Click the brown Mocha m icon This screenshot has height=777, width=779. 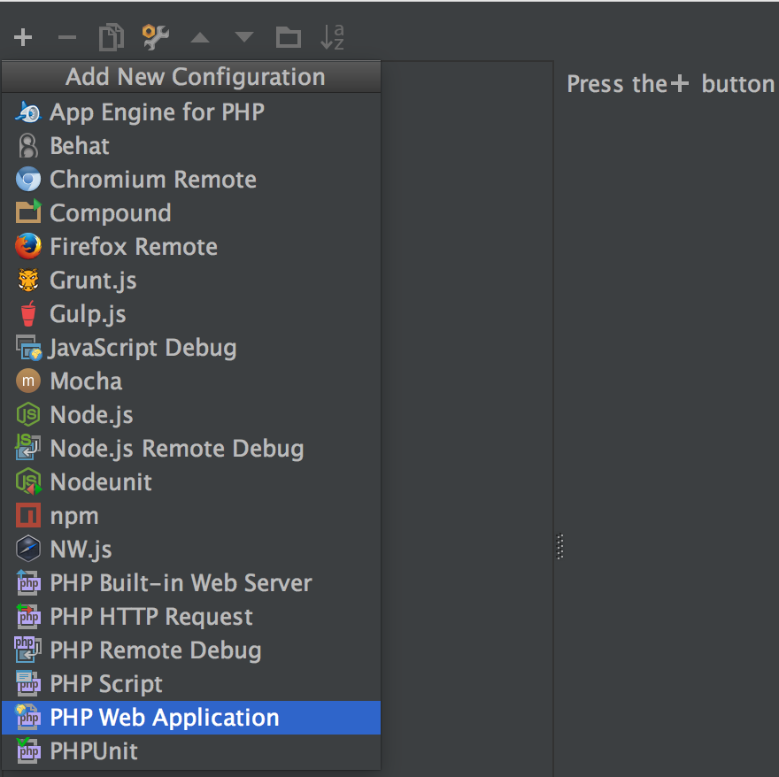[x=28, y=381]
